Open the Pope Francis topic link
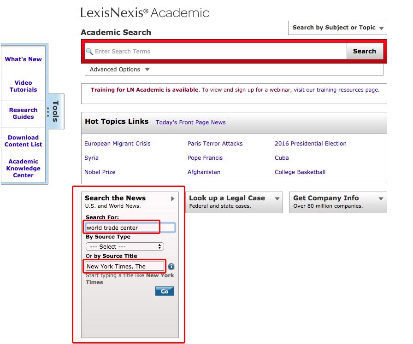Viewport: 413px width, 344px height. click(x=205, y=158)
